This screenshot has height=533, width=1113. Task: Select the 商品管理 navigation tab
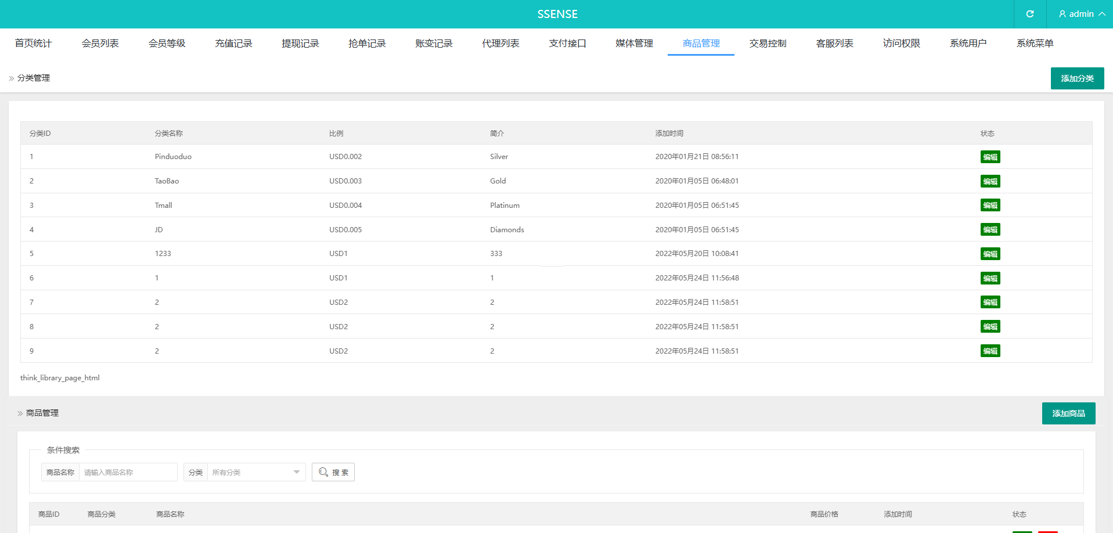click(701, 44)
